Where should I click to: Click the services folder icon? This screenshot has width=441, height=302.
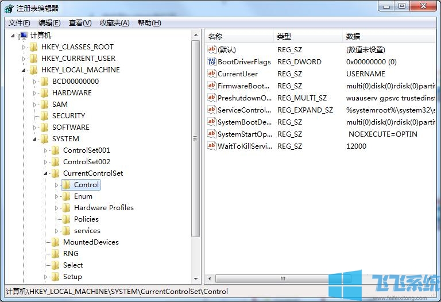(67, 231)
